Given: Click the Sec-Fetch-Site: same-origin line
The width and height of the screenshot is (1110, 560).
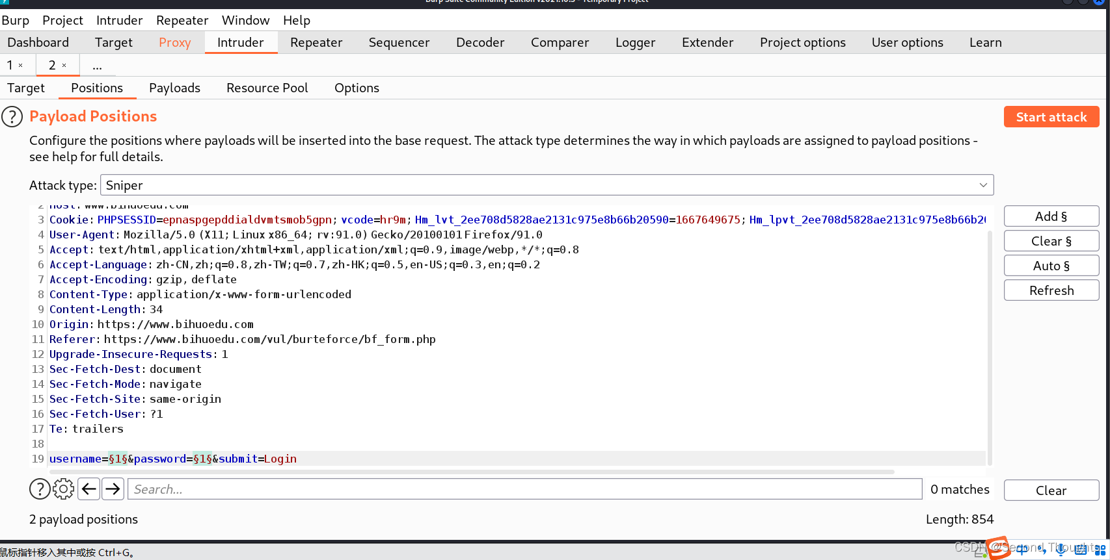Looking at the screenshot, I should 135,399.
